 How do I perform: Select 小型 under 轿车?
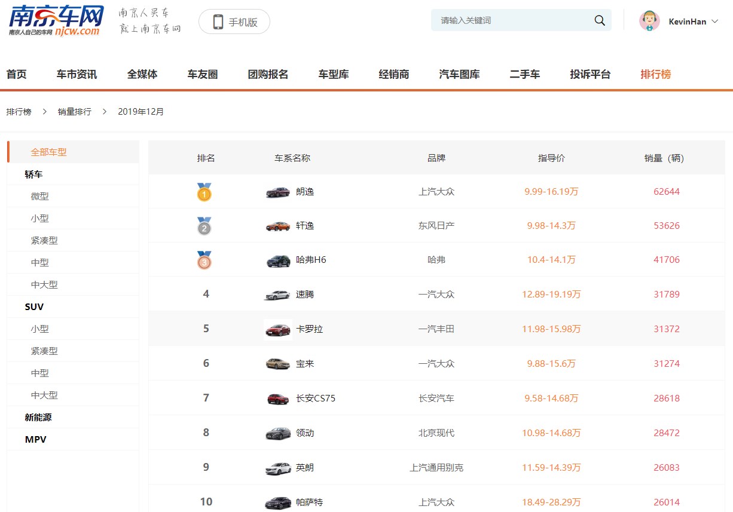tap(40, 219)
